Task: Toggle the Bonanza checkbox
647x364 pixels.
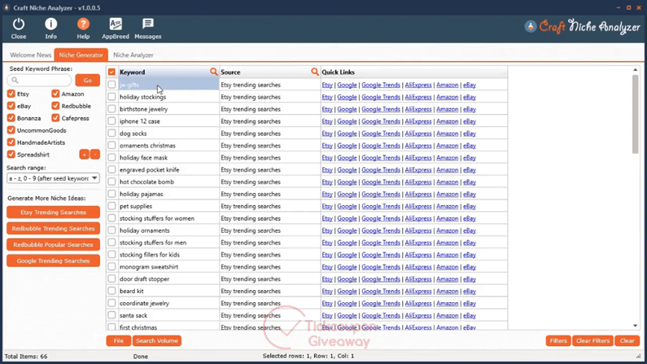Action: pos(11,118)
